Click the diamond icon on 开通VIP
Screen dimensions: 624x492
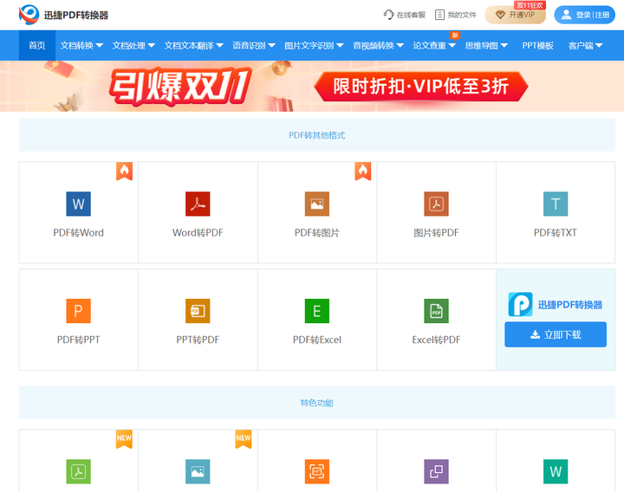tap(500, 15)
